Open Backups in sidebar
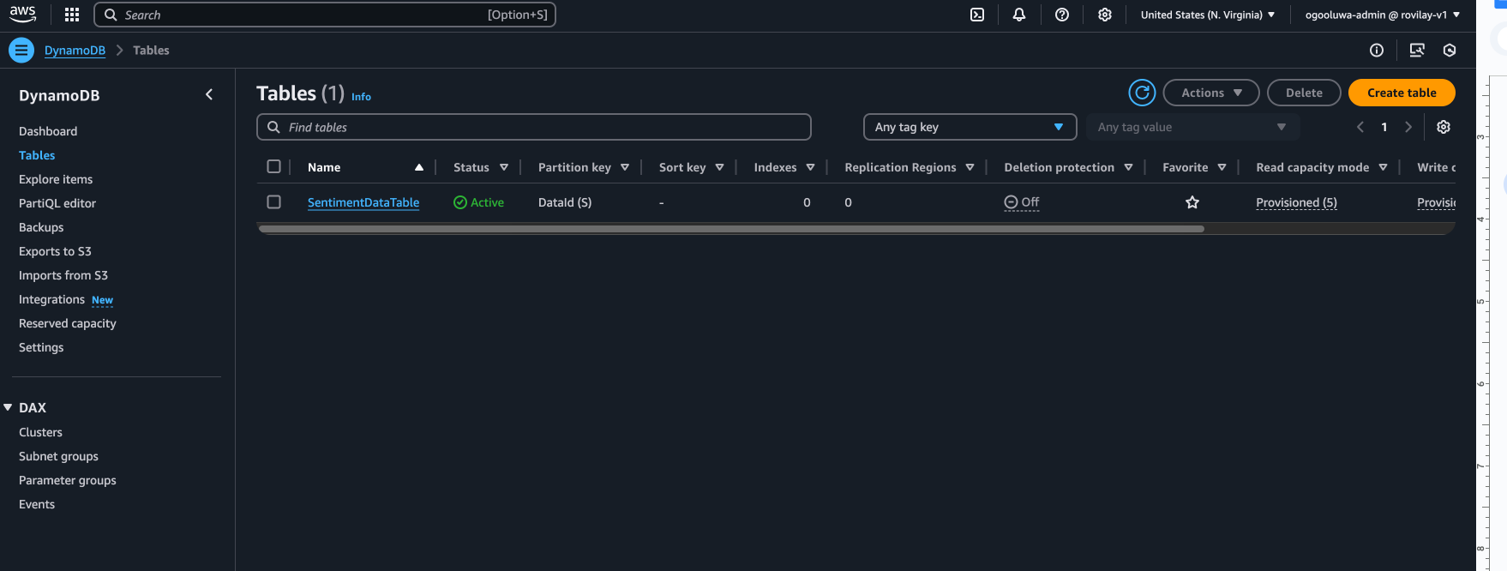 41,227
